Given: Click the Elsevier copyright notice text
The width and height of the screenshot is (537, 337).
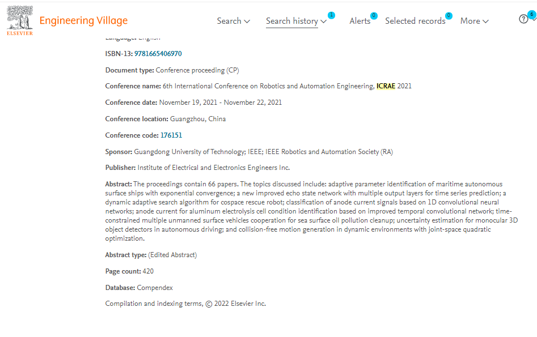Looking at the screenshot, I should 185,304.
